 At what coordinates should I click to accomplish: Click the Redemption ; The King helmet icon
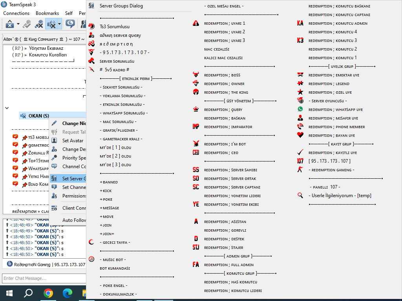[x=196, y=92]
